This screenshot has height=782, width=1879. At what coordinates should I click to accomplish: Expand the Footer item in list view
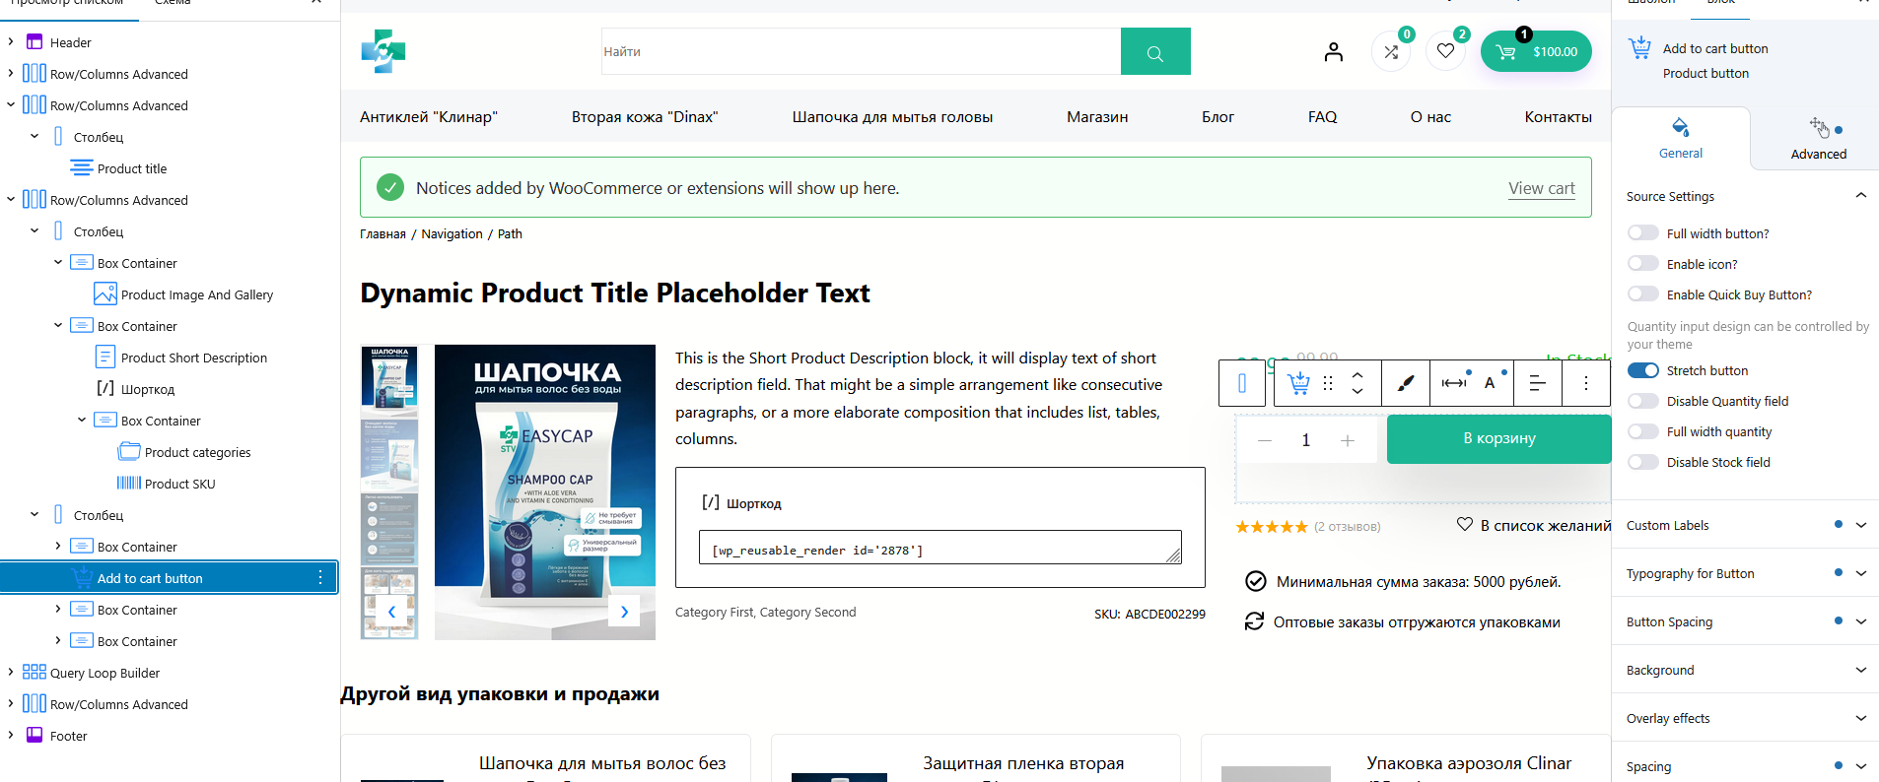[x=11, y=735]
